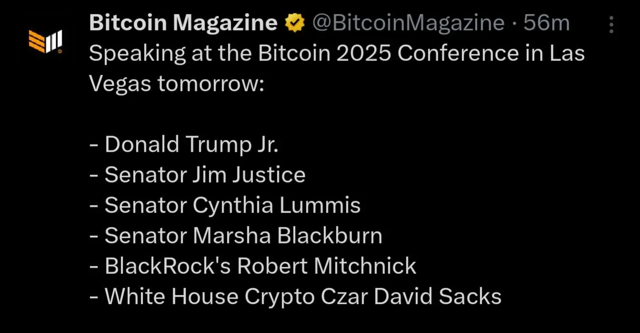
Task: Click the name 'David Sacks'
Action: (437, 297)
